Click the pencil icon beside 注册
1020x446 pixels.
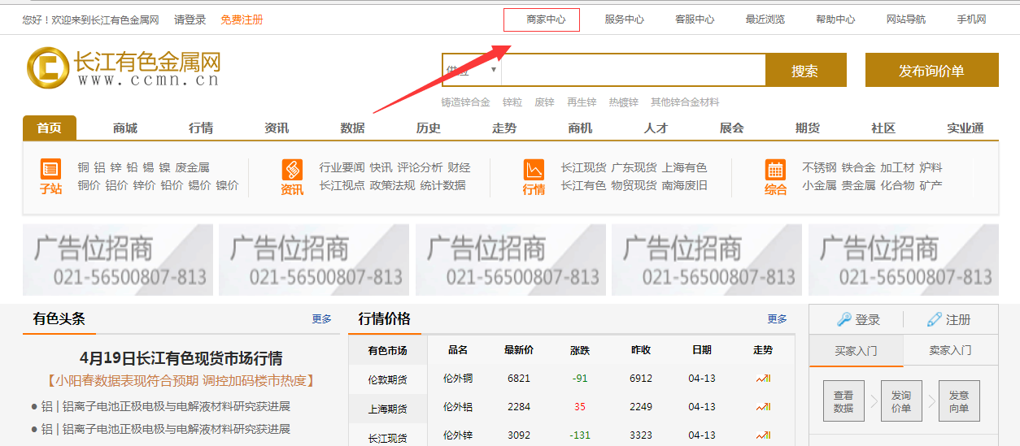click(935, 319)
